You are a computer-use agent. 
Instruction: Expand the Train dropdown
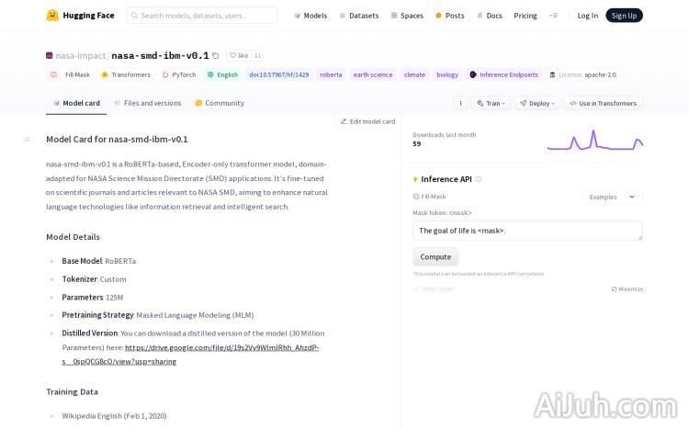click(x=491, y=103)
